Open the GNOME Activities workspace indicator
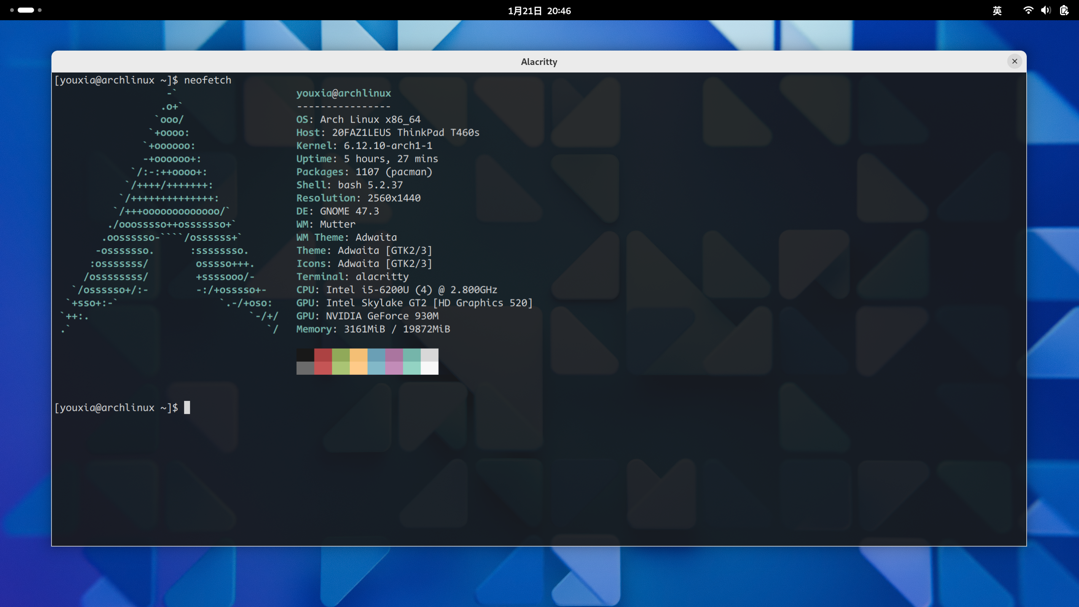The image size is (1079, 607). (x=26, y=10)
